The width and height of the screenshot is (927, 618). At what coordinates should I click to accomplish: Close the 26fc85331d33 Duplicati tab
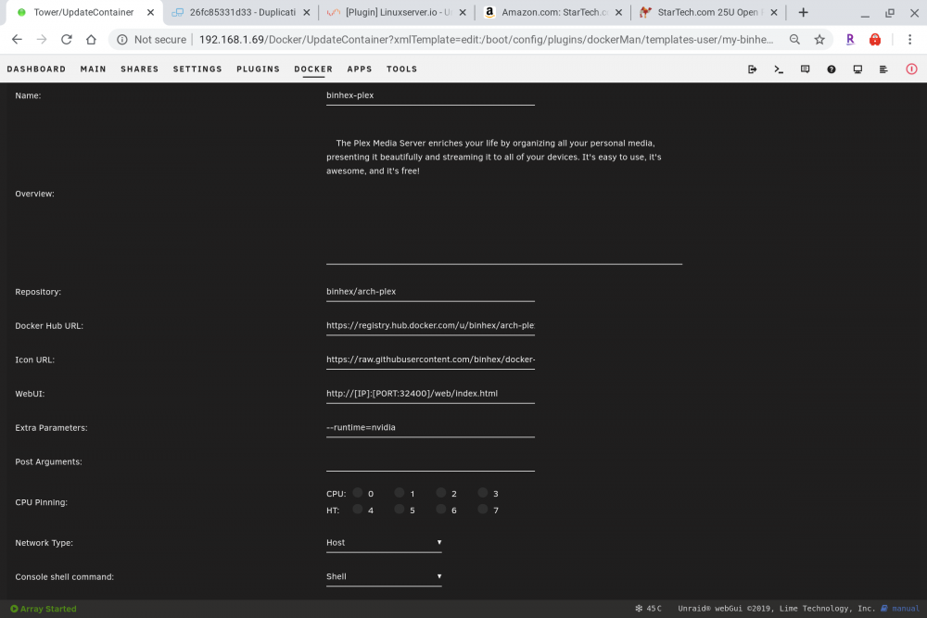pyautogui.click(x=306, y=12)
